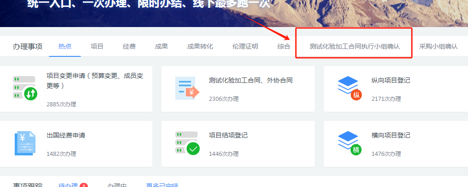Open the 伦理证明 tab
Screen dimensions: 468x187
tap(245, 46)
